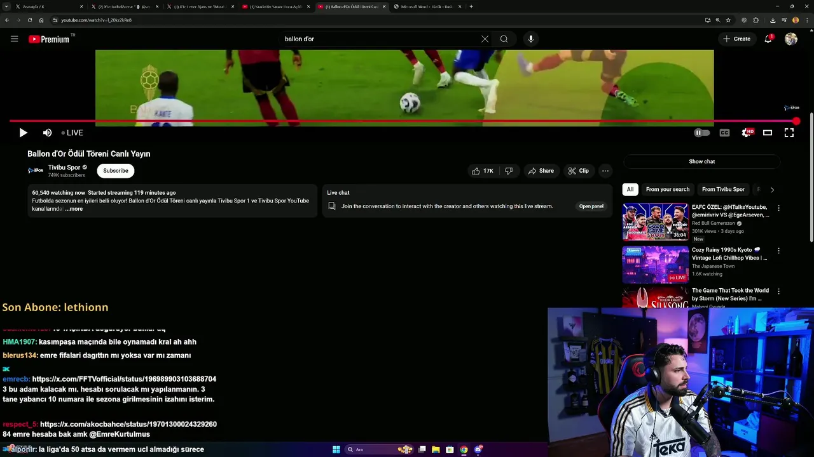Open the EAFC ÖZEL video thumbnail

[x=655, y=222]
